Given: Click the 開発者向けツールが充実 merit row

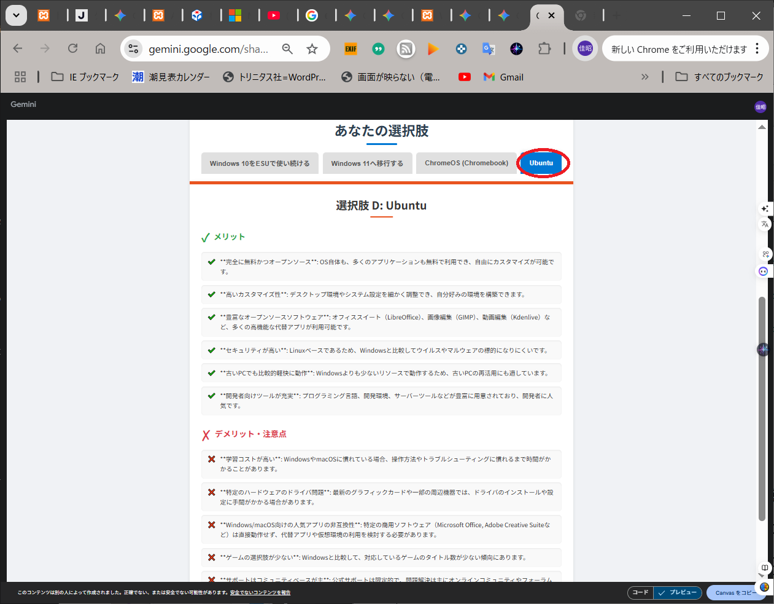Looking at the screenshot, I should point(381,401).
